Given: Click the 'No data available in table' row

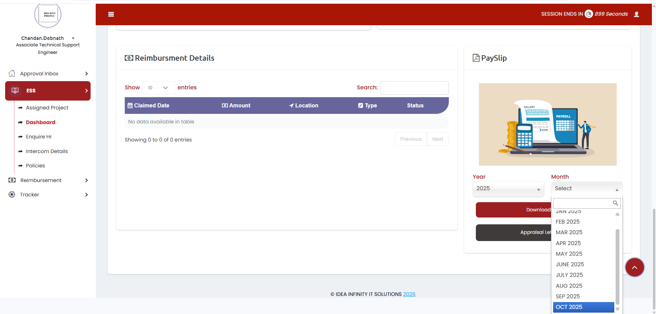Looking at the screenshot, I should (286, 122).
